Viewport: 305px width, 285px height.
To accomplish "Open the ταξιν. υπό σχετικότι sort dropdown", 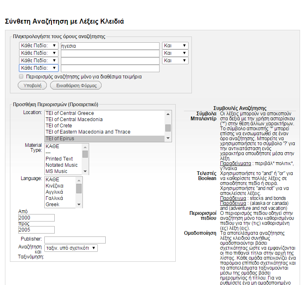I will coord(71,248).
